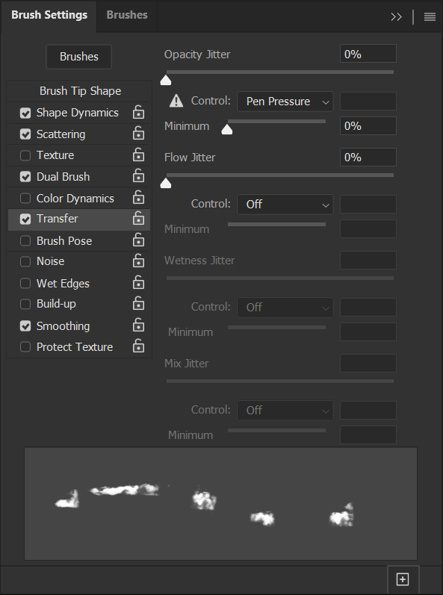443x595 pixels.
Task: Click the warning triangle beside Control
Action: pos(176,101)
